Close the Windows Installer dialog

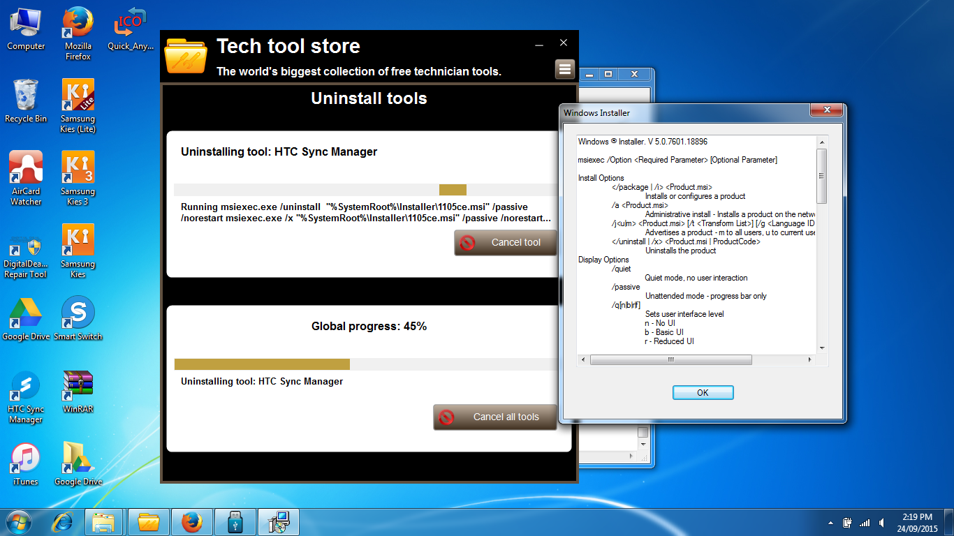click(x=827, y=110)
